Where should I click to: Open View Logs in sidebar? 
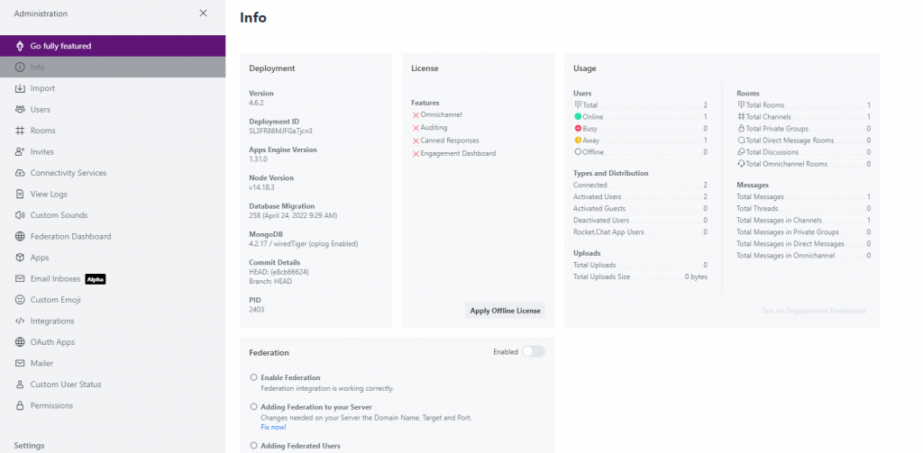pyautogui.click(x=49, y=194)
